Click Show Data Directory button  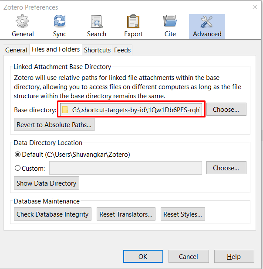[47, 183]
